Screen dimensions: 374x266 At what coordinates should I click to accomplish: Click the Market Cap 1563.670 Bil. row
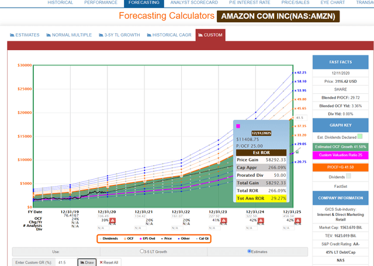tap(340, 228)
